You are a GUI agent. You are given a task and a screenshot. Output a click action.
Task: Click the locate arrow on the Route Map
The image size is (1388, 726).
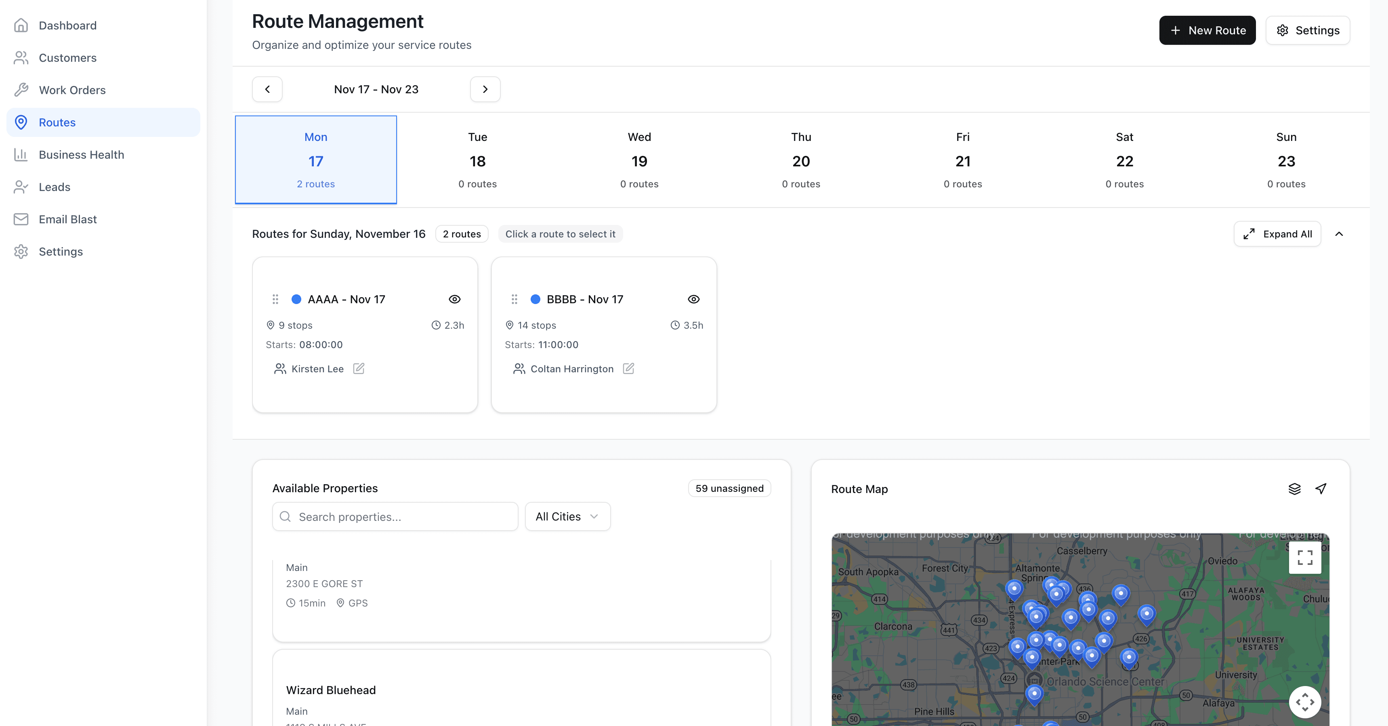point(1321,489)
